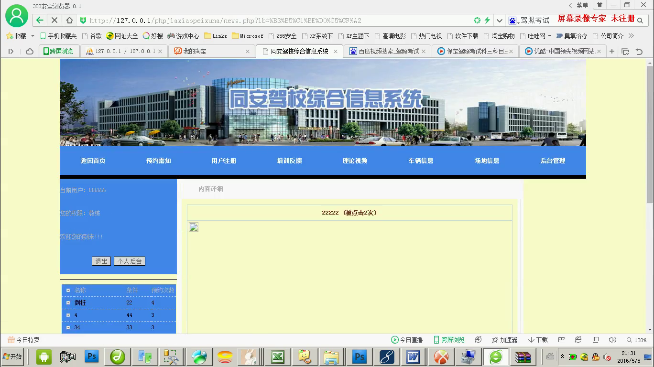
Task: Go to the browser home page icon
Action: [x=69, y=20]
